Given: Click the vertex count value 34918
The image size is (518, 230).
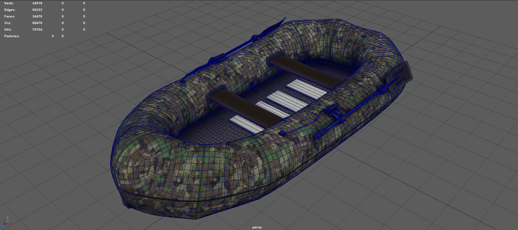Looking at the screenshot, I should (x=37, y=3).
